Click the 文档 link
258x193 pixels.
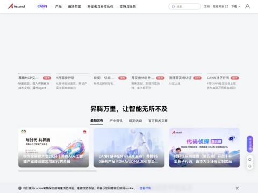(x=207, y=6)
